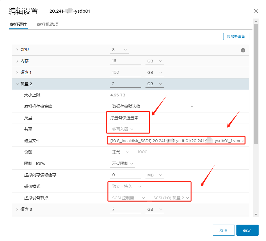
Task: Open the SCSI (1:0) 硬盘 2 dropdown
Action: click(171, 198)
